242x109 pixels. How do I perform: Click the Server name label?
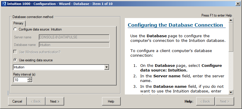[x=22, y=37]
